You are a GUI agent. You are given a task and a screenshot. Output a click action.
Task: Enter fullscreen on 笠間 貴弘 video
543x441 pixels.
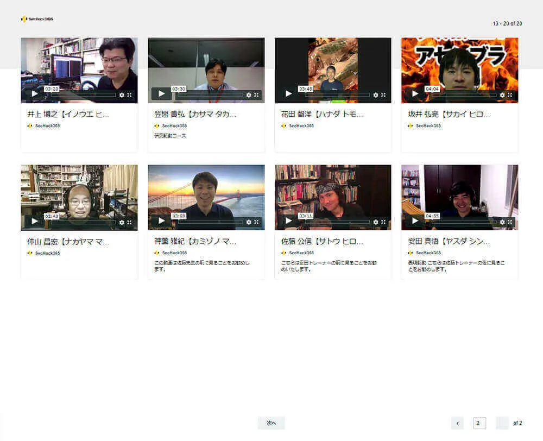[256, 95]
